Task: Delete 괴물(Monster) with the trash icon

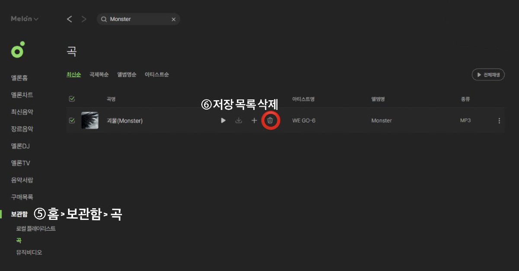Action: click(x=270, y=120)
